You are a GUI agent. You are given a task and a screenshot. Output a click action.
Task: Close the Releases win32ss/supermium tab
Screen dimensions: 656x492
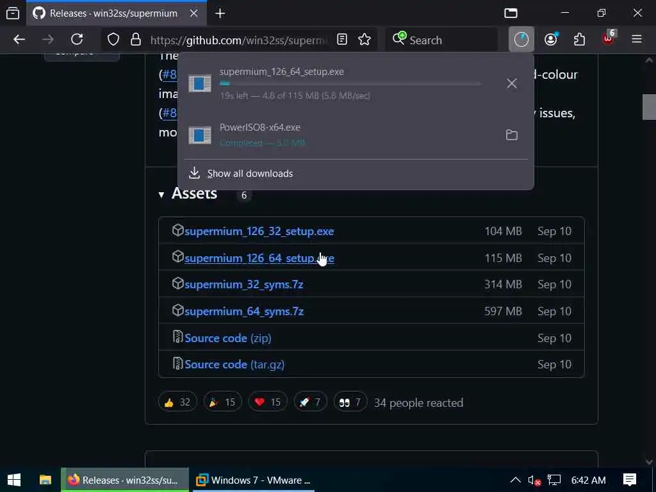[x=193, y=13]
